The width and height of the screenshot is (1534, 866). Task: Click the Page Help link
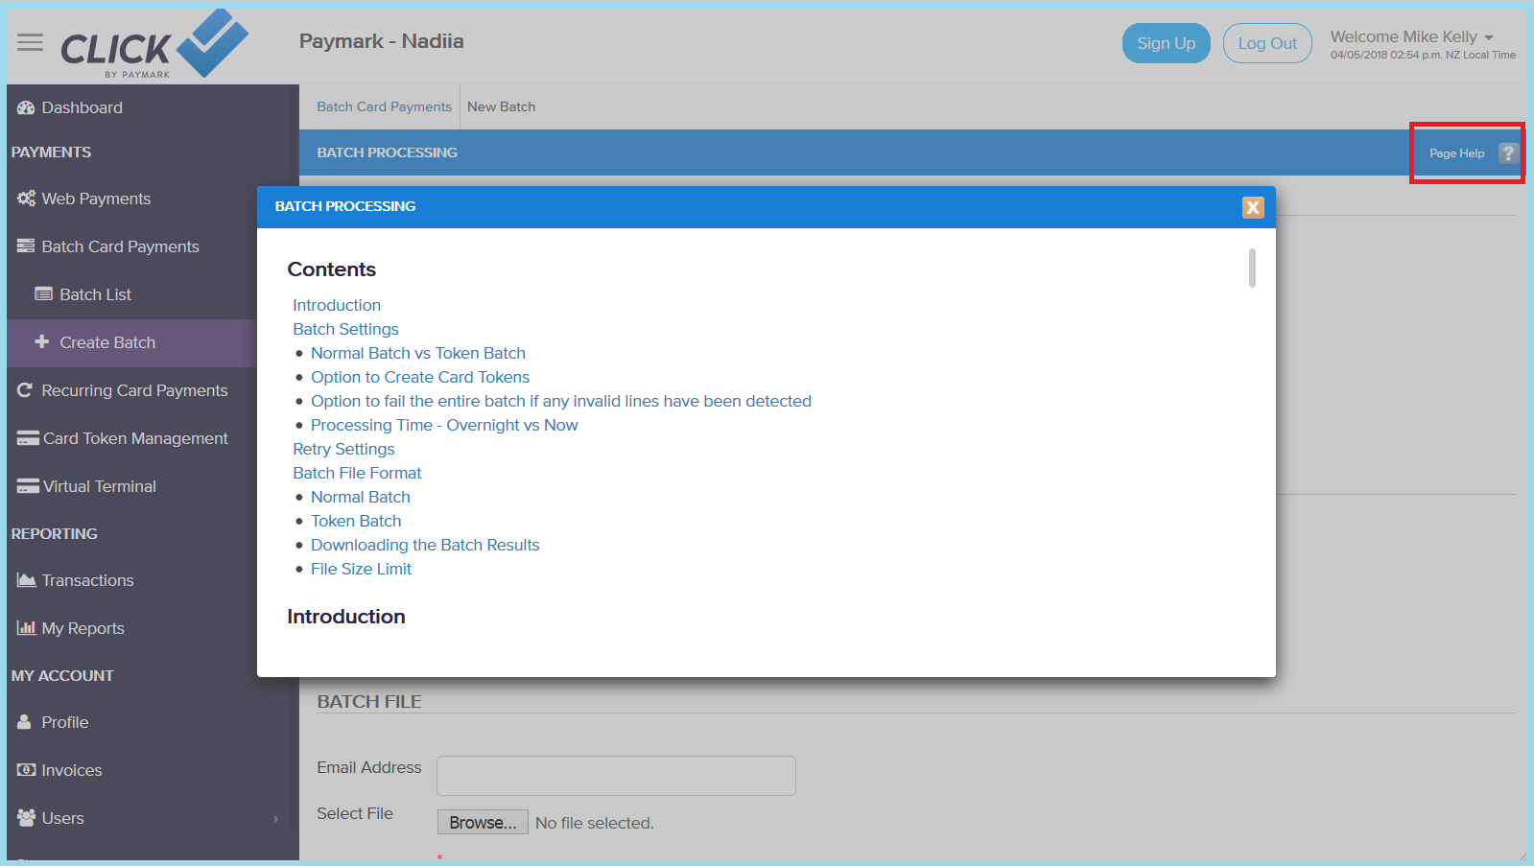(1456, 153)
